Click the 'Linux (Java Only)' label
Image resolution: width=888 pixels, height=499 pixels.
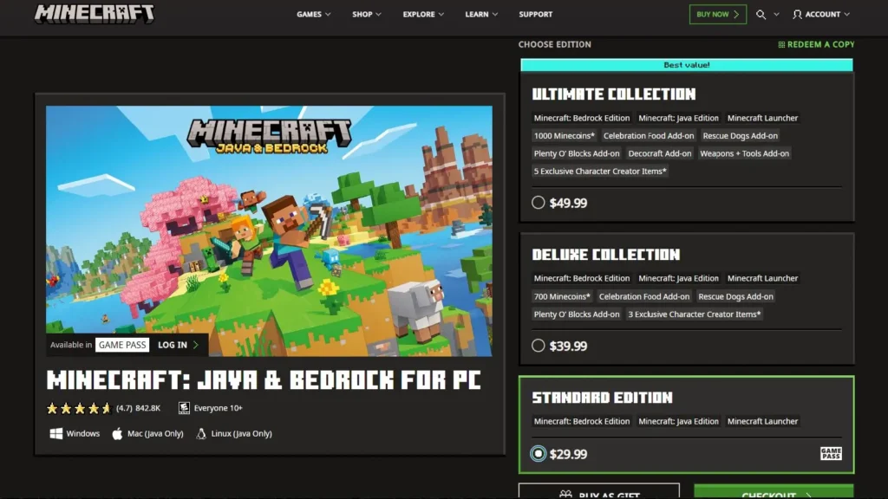tap(241, 433)
